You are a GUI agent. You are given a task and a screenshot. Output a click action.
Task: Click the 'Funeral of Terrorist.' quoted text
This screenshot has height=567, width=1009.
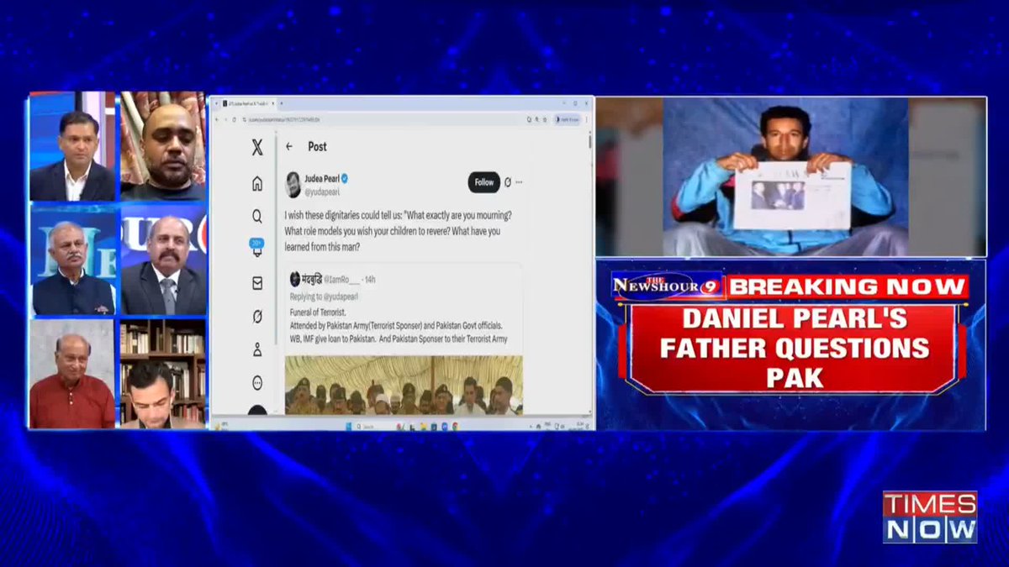click(x=318, y=312)
